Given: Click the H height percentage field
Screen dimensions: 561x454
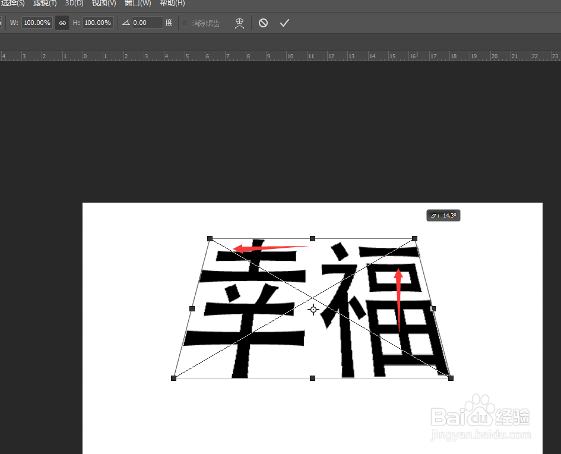Looking at the screenshot, I should click(97, 23).
